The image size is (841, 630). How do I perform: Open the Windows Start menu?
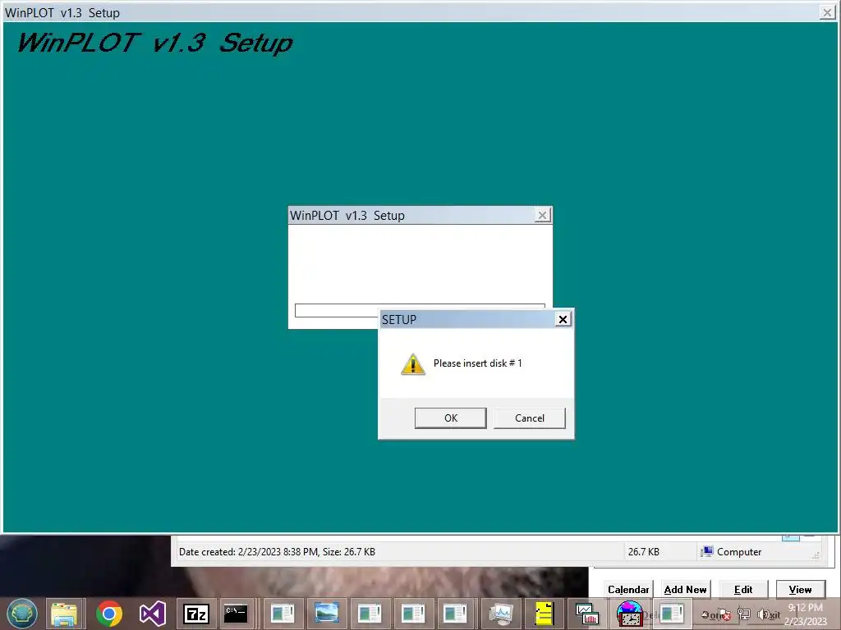coord(22,614)
